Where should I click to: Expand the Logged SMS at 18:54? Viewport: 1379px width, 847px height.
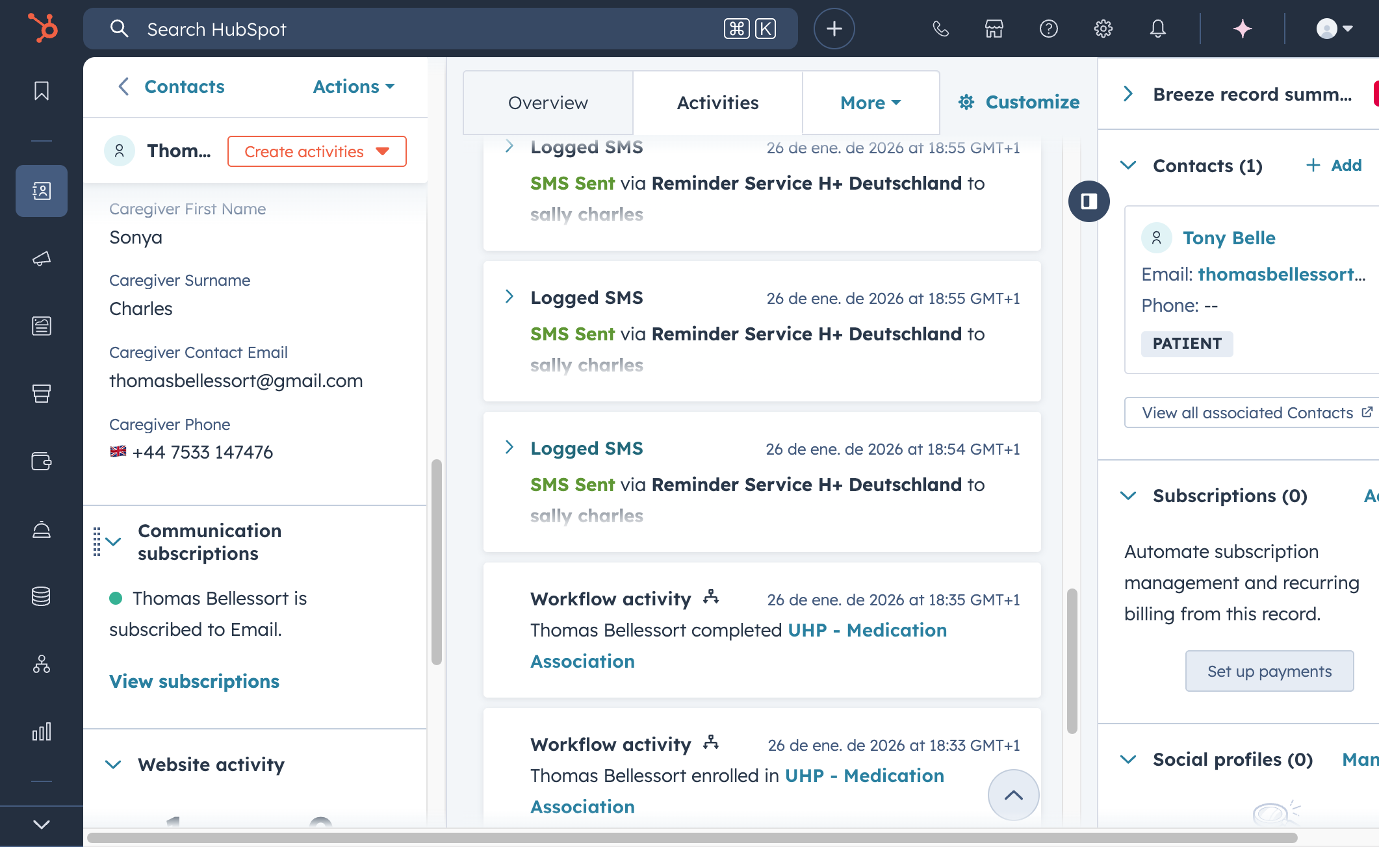tap(509, 448)
